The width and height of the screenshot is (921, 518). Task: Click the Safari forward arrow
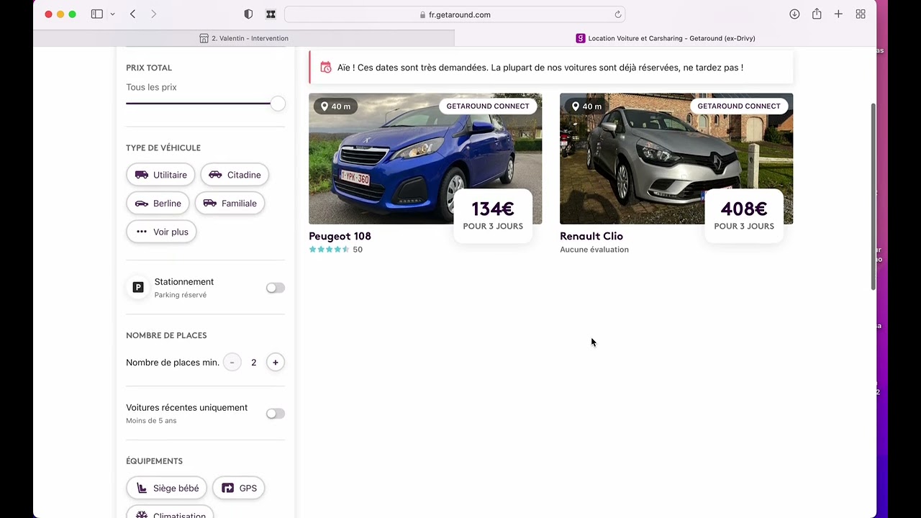click(153, 14)
